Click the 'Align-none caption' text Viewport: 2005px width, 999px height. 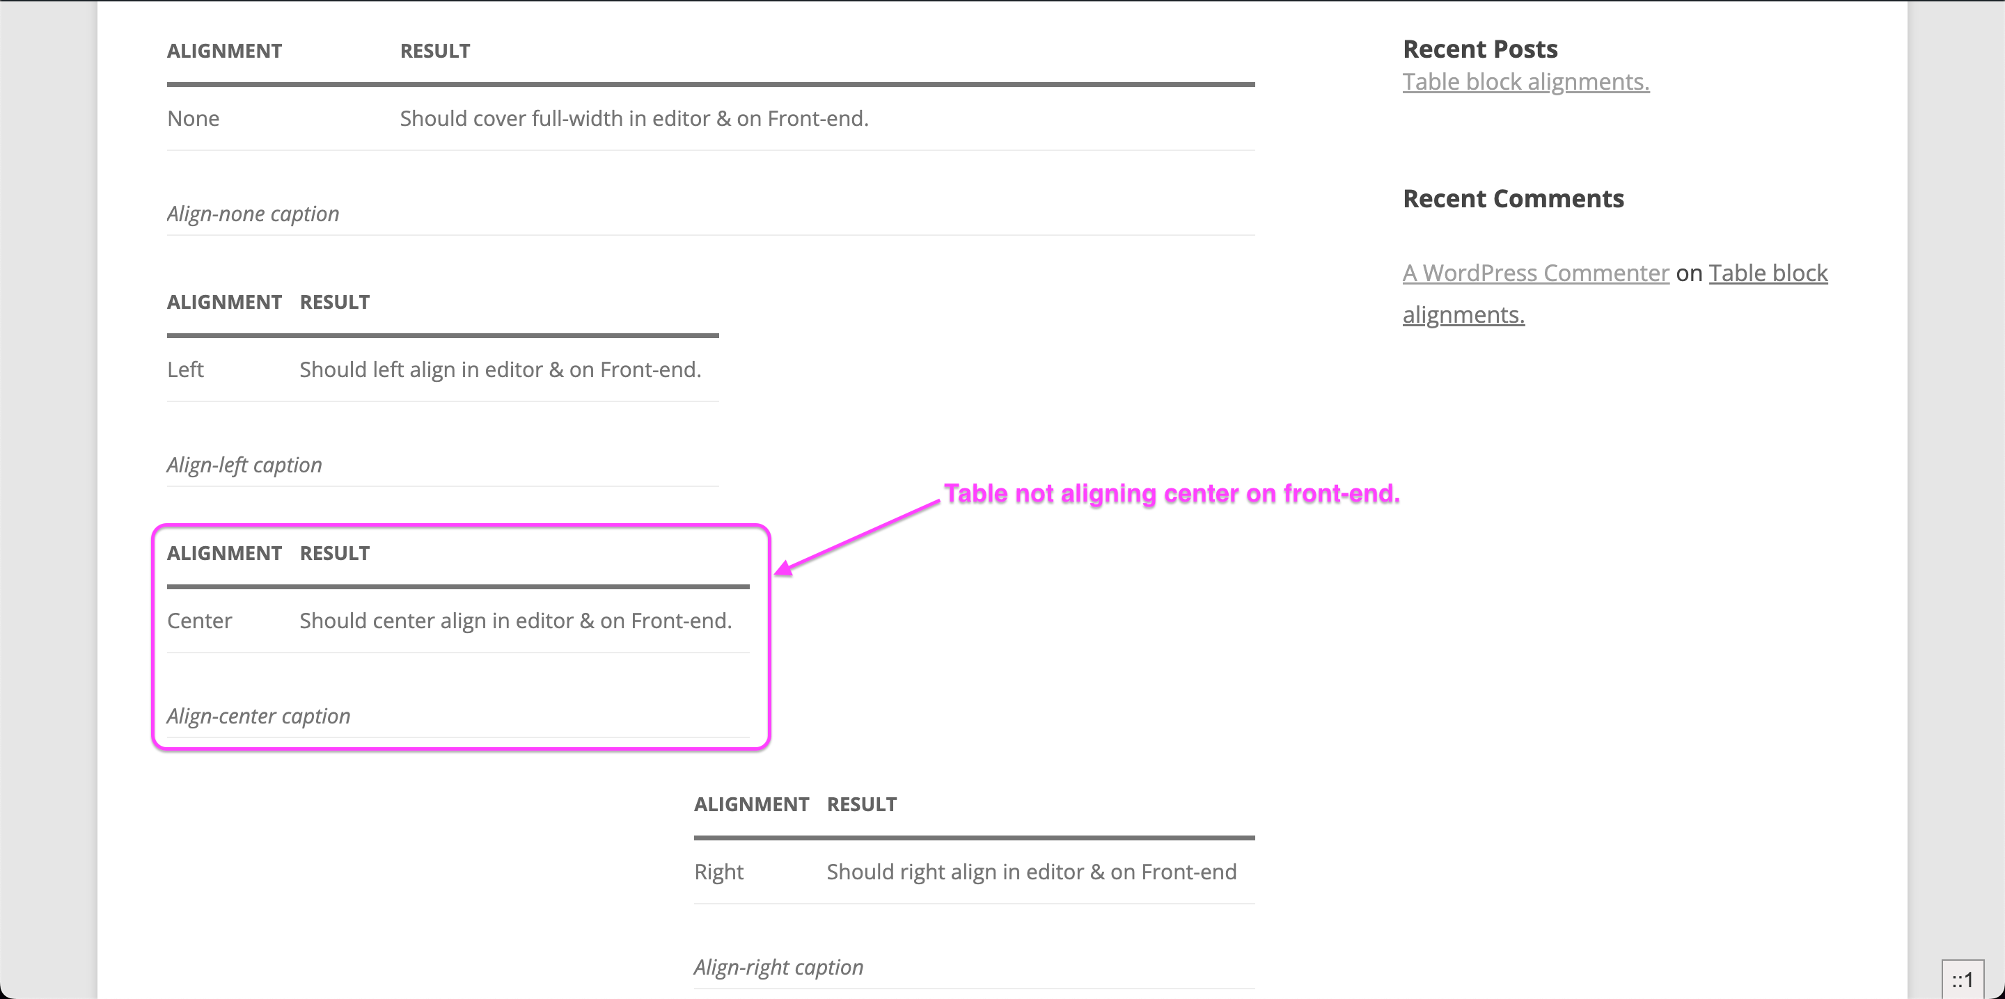tap(253, 214)
